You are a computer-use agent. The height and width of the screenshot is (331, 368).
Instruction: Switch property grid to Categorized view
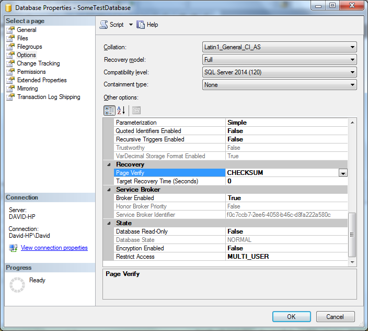pos(109,111)
